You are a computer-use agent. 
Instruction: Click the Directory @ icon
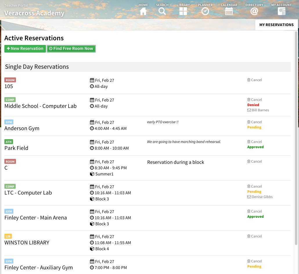pos(254,11)
